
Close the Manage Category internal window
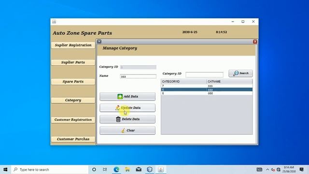pyautogui.click(x=255, y=42)
